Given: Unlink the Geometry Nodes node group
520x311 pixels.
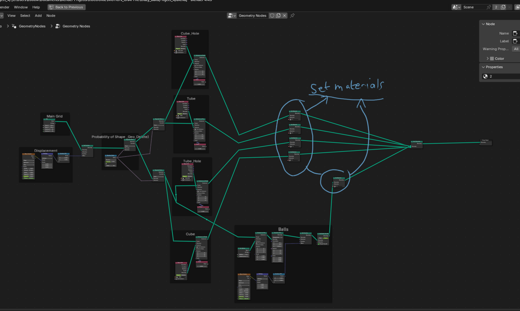Looking at the screenshot, I should pos(284,15).
